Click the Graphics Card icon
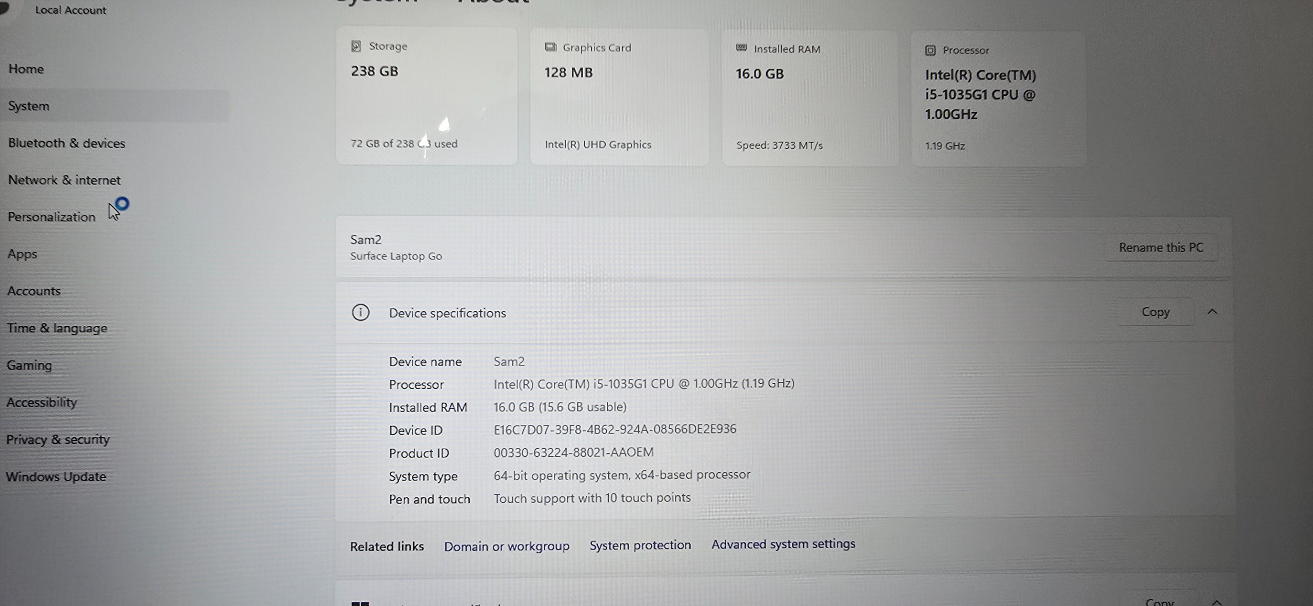Image resolution: width=1313 pixels, height=606 pixels. pos(550,47)
